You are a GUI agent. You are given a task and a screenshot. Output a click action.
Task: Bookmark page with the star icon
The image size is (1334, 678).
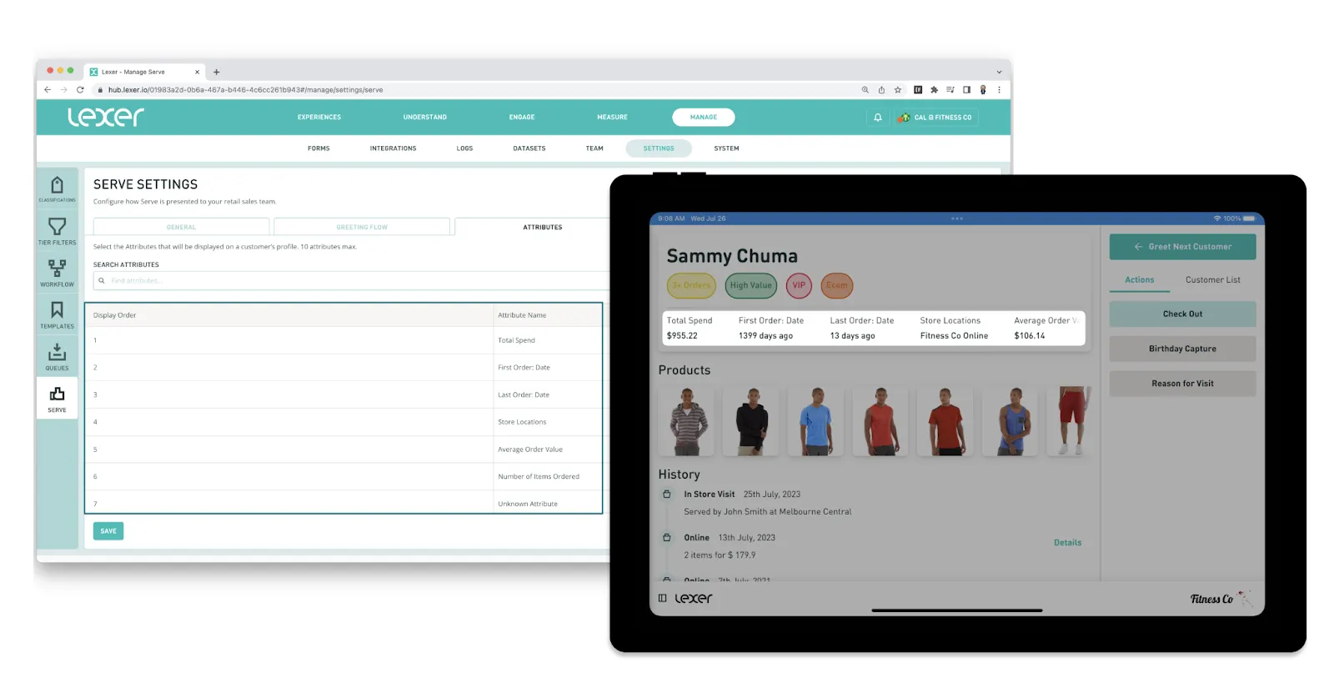[898, 90]
